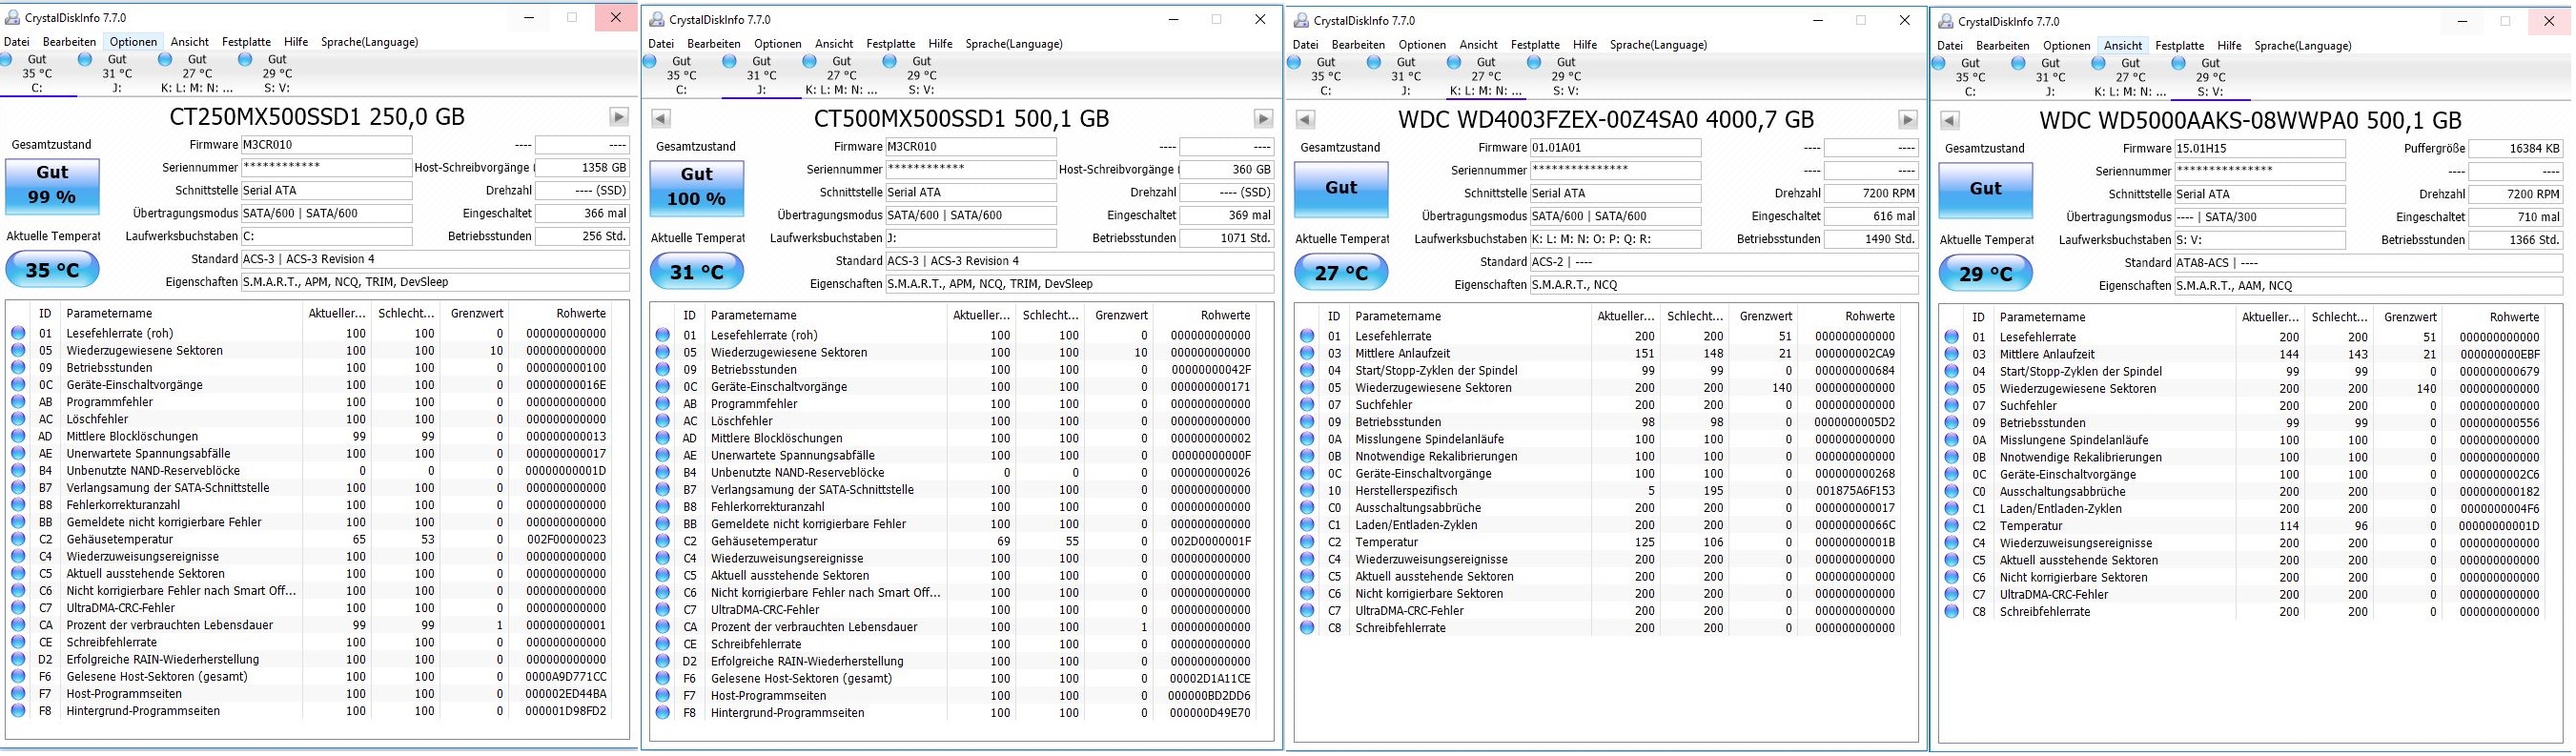
Task: Click 29 °C temperature button in WD5000AAKS window
Action: tap(1985, 274)
